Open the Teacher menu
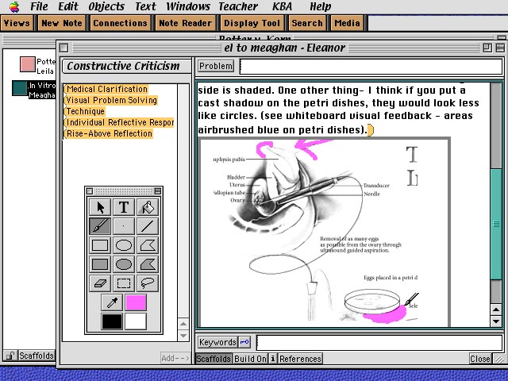This screenshot has width=508, height=381. click(x=238, y=6)
